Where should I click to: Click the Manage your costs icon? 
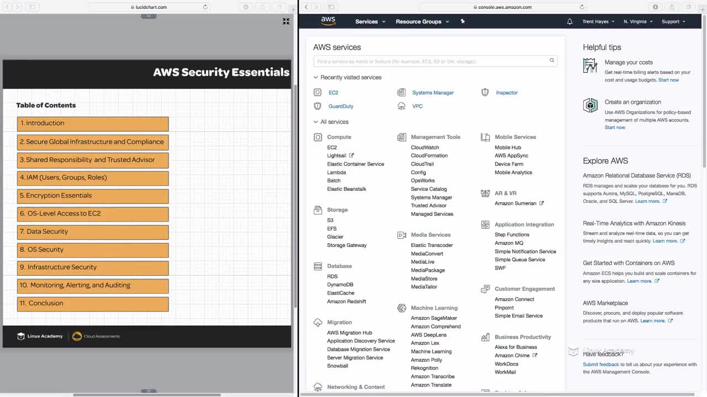(590, 66)
